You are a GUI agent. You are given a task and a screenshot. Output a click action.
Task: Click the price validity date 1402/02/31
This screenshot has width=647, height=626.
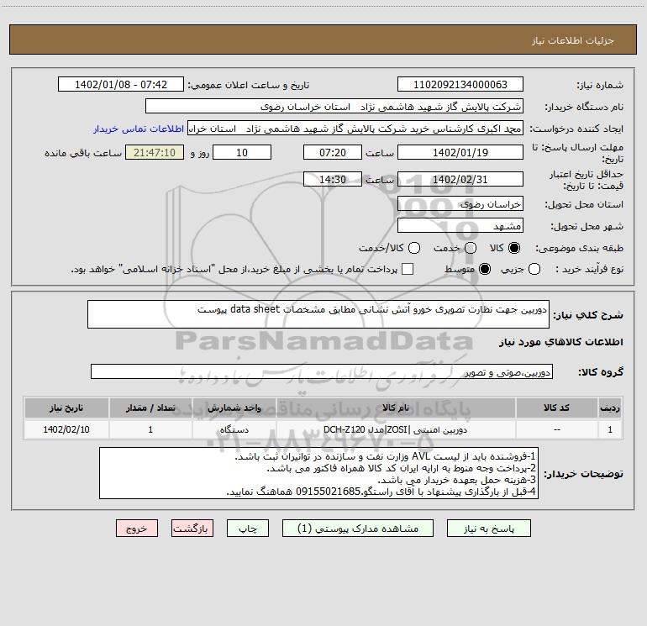pyautogui.click(x=460, y=180)
